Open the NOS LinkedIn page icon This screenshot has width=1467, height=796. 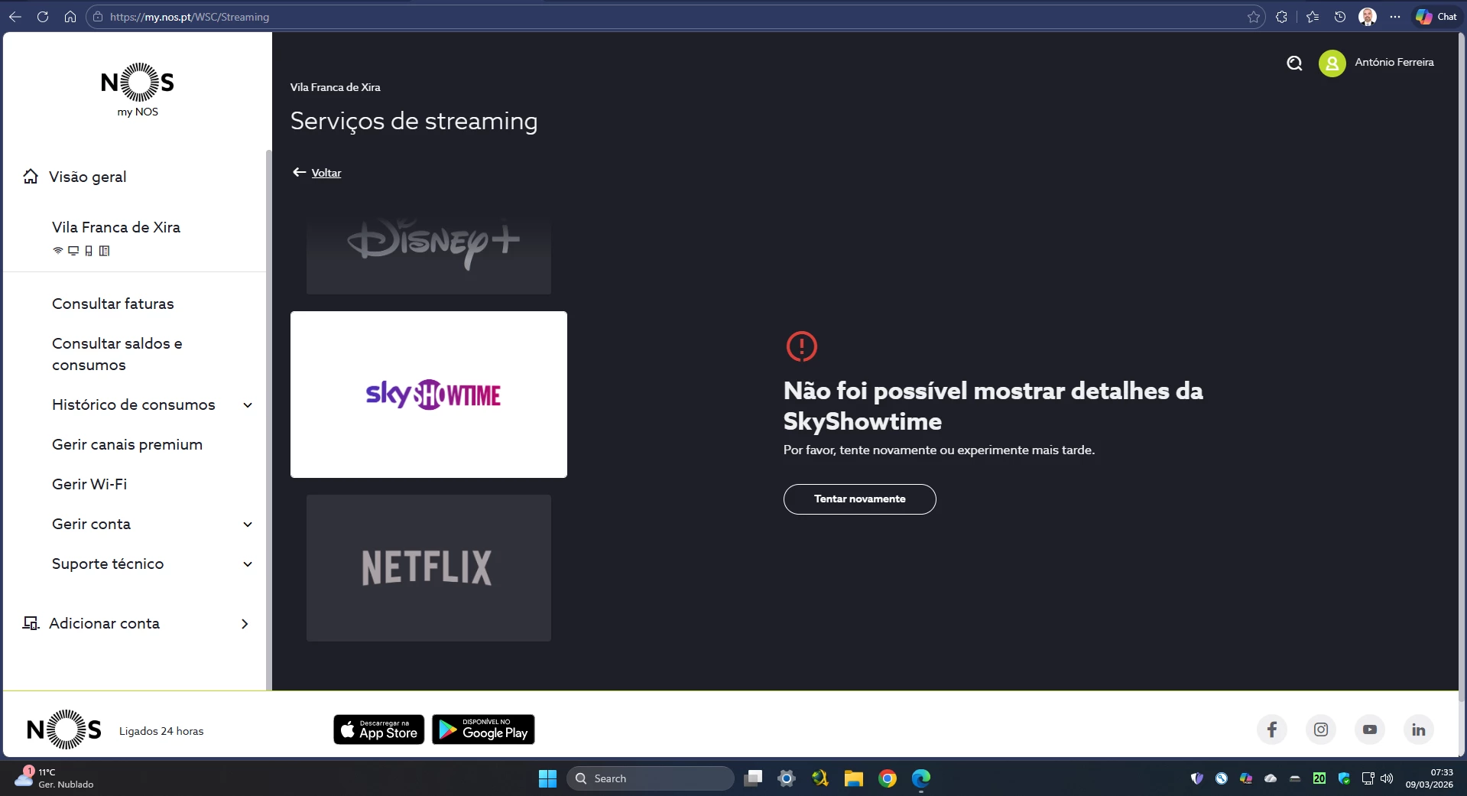[x=1419, y=729]
